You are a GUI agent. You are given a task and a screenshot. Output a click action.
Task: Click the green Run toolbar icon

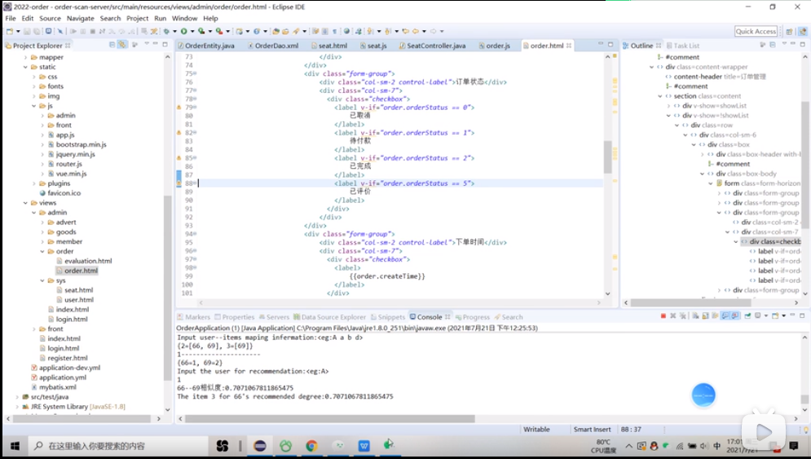pyautogui.click(x=183, y=31)
